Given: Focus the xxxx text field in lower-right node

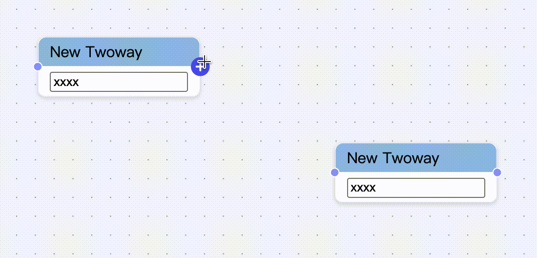Looking at the screenshot, I should [416, 188].
